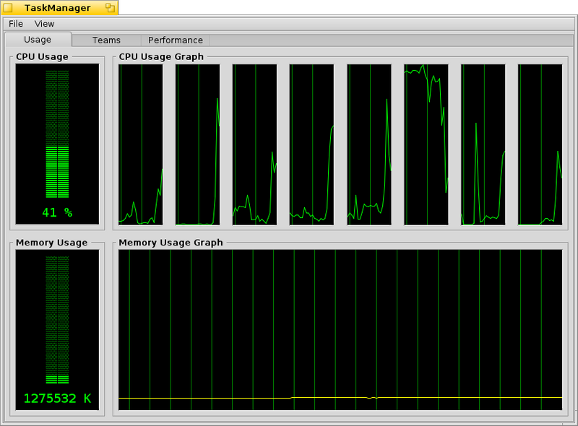Click the third CPU core graph

click(255, 144)
